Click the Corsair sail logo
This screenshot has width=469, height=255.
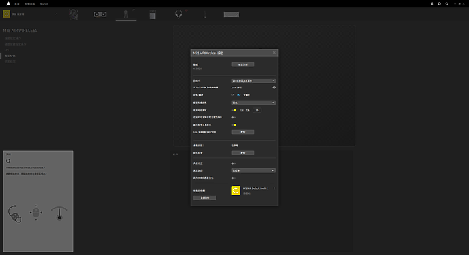8,4
